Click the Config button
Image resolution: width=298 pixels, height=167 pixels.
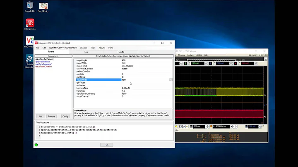click(x=65, y=116)
